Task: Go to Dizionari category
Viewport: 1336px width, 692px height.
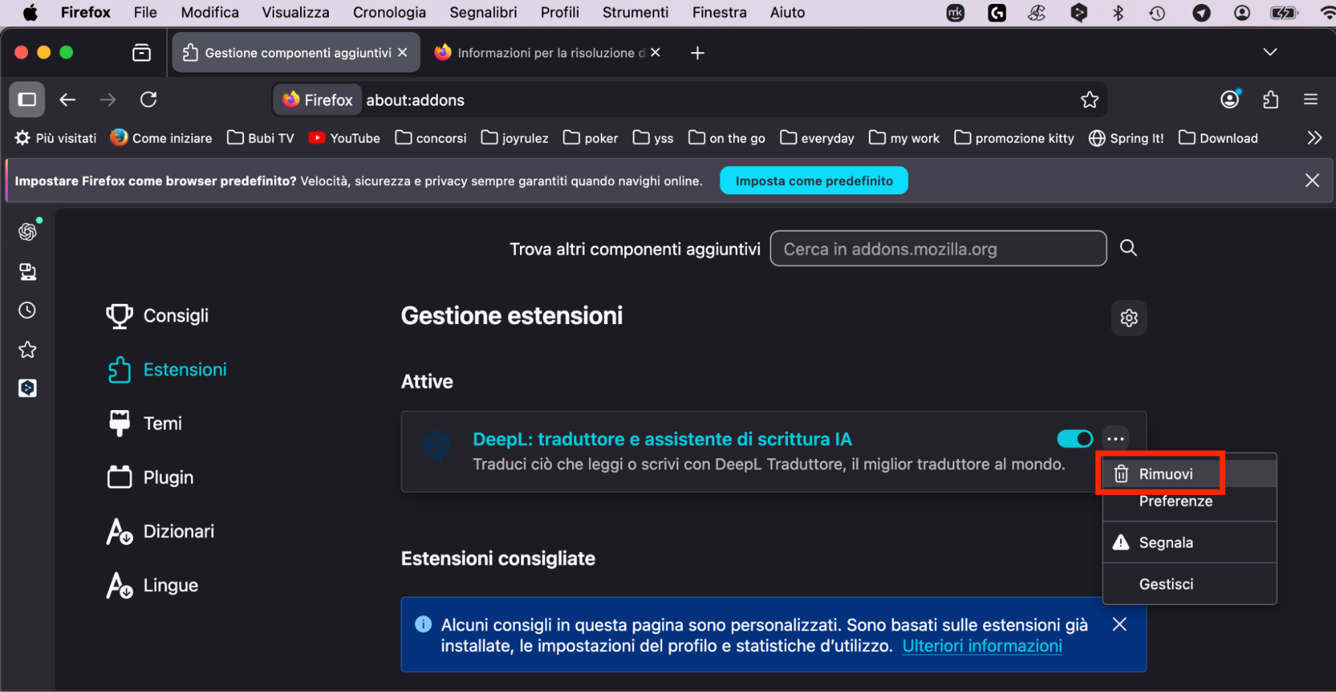Action: click(x=160, y=531)
